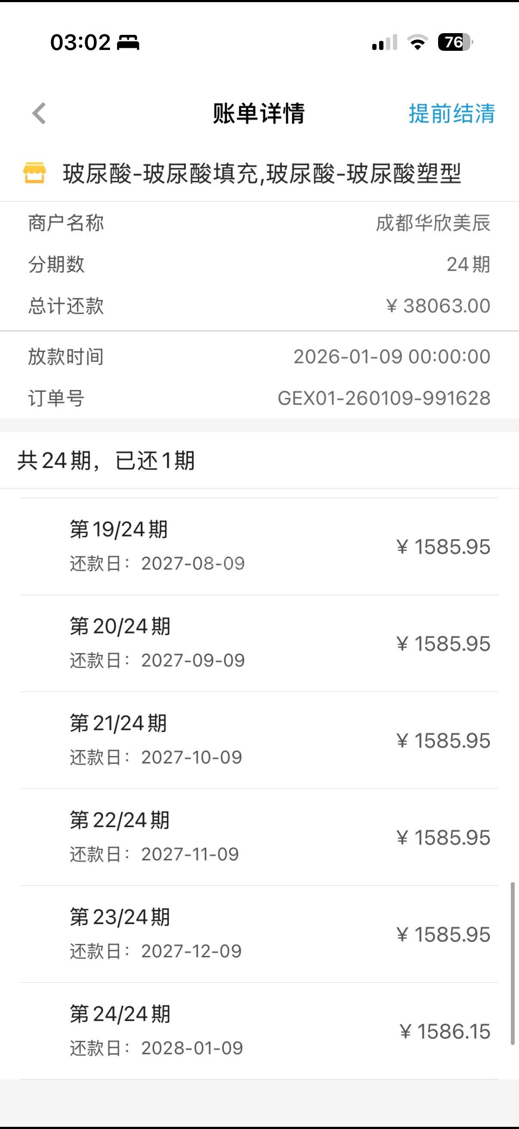Open the 第21/24期 repayment row
Screen dimensions: 519x1129
coord(259,740)
